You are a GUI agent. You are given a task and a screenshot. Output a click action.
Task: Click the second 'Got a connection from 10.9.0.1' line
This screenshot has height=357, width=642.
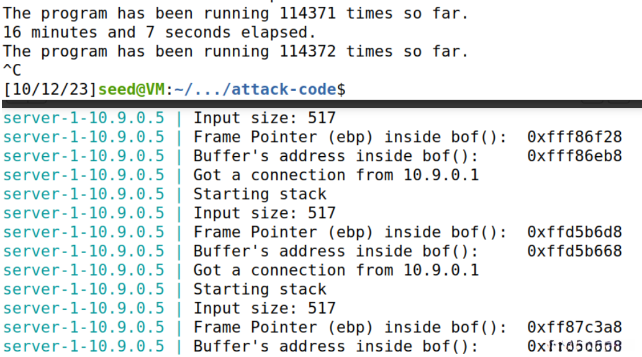coord(336,271)
